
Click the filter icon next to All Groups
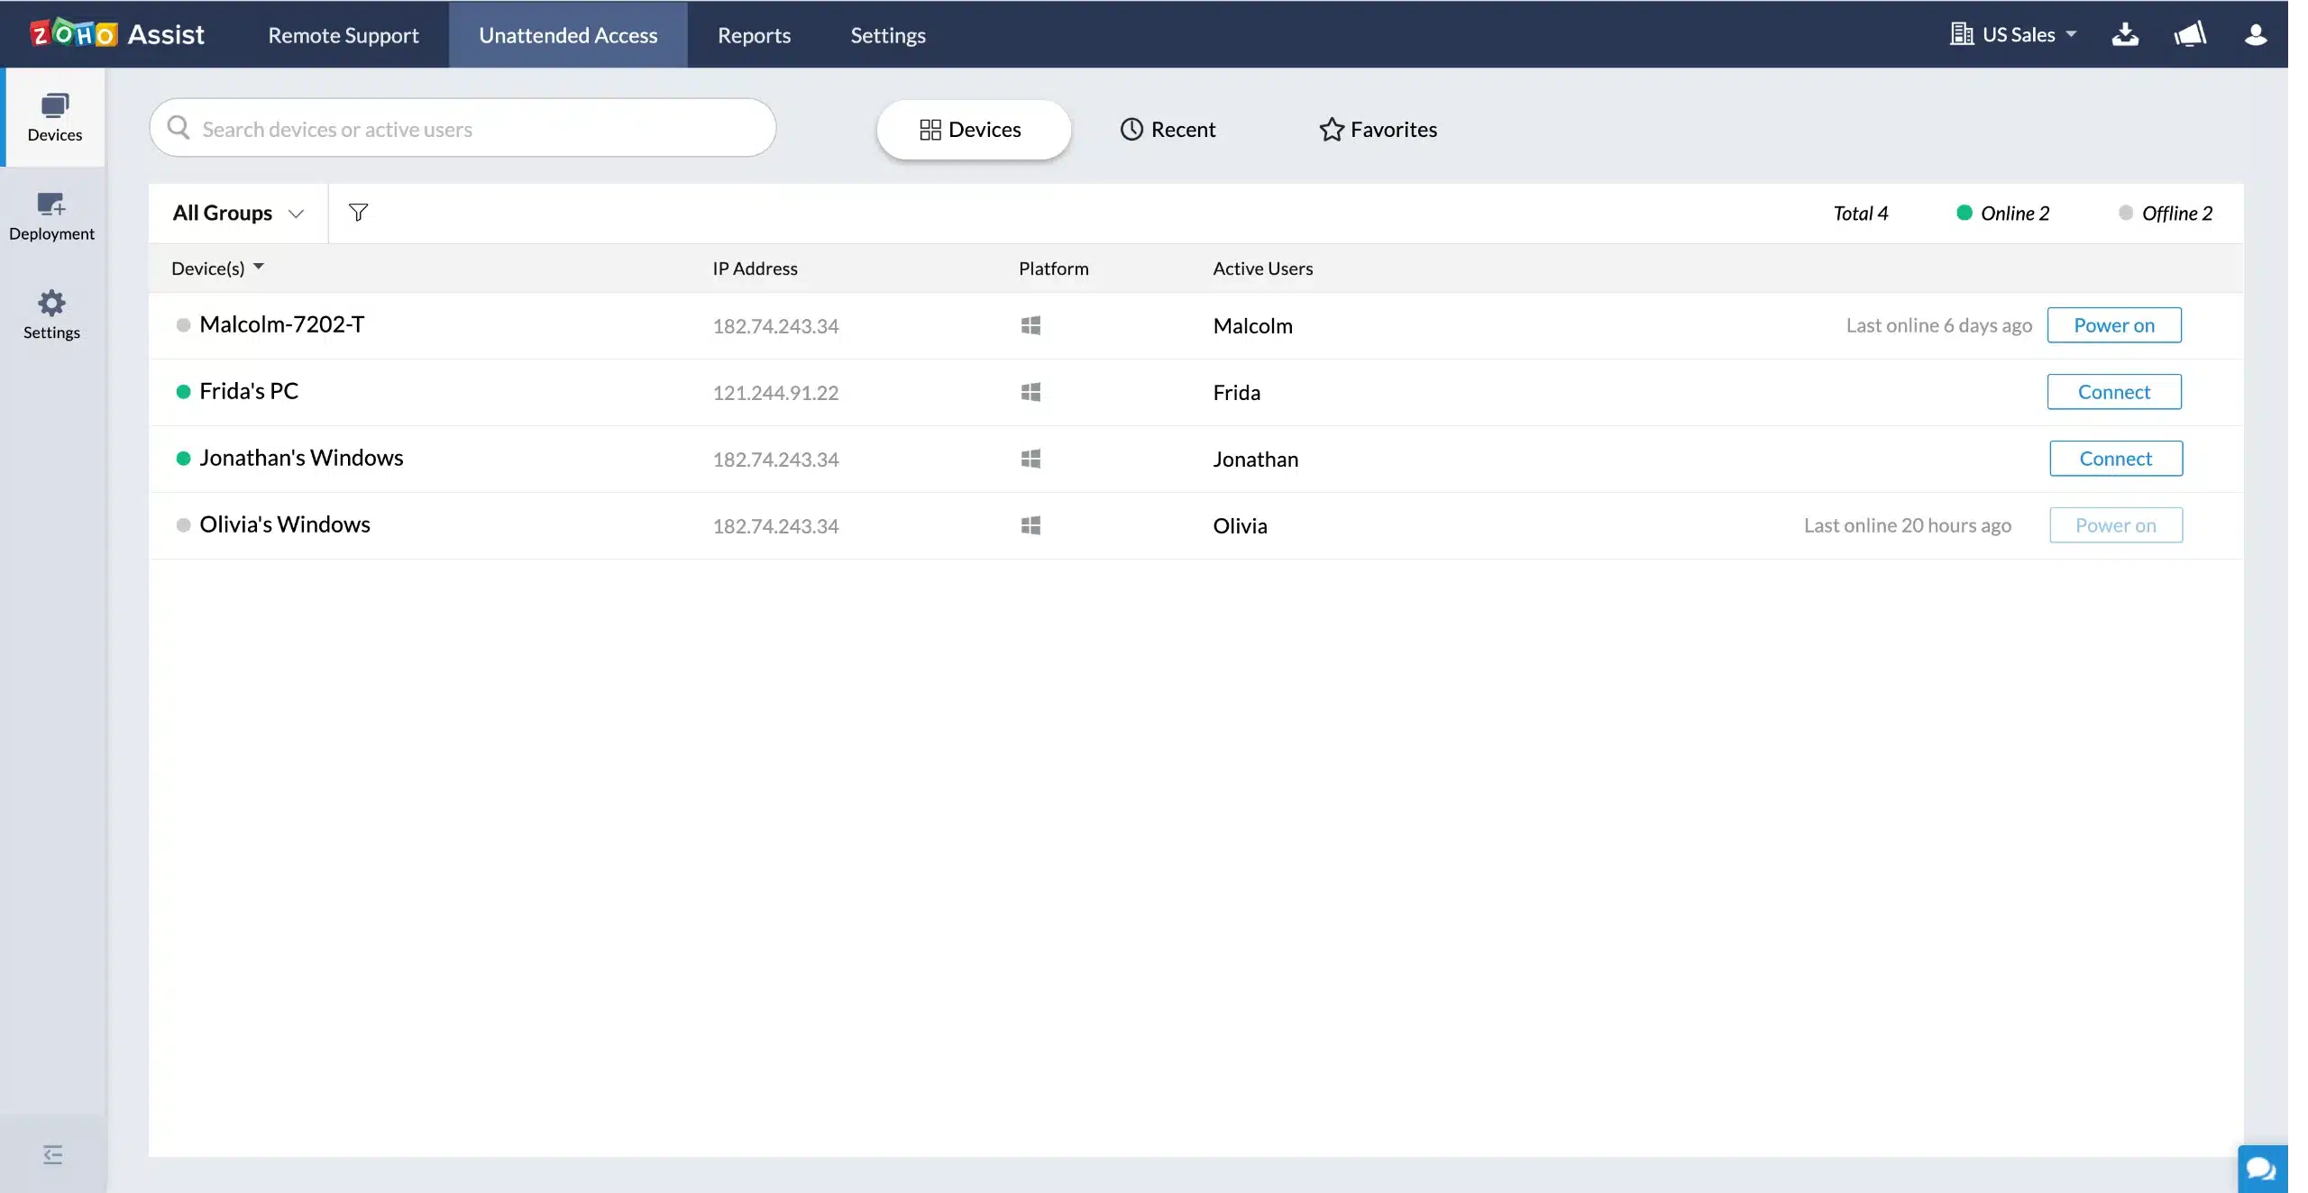356,213
